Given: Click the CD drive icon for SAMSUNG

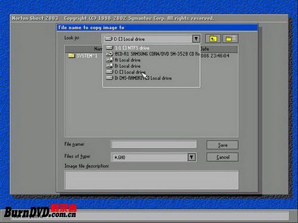Looking at the screenshot, I should [110, 54].
